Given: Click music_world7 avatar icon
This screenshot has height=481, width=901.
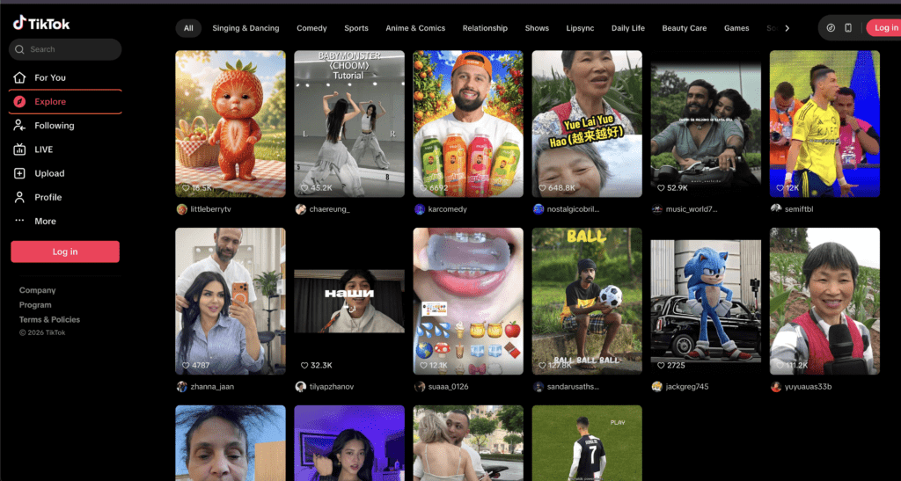Looking at the screenshot, I should [x=657, y=209].
